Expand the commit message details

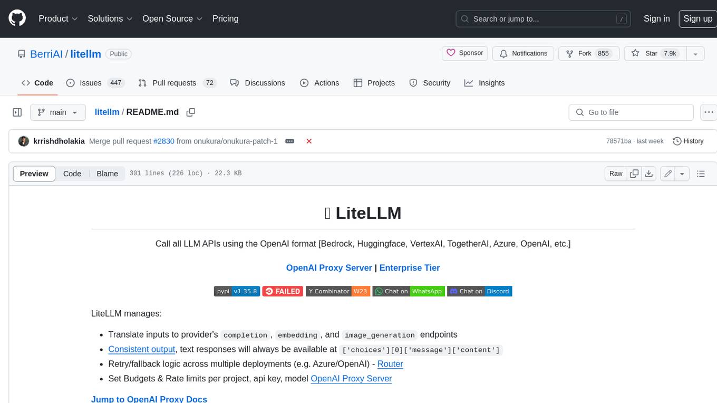(x=289, y=141)
